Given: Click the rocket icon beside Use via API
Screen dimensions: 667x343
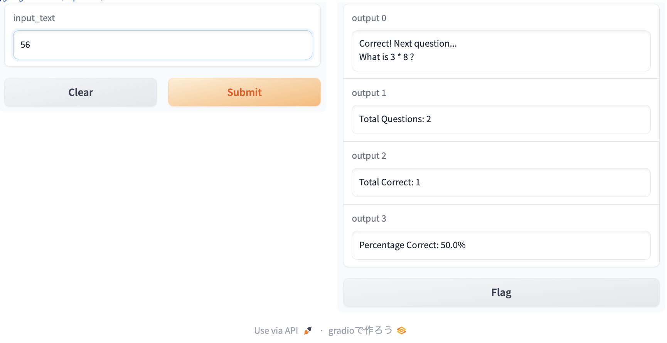Looking at the screenshot, I should tap(308, 331).
